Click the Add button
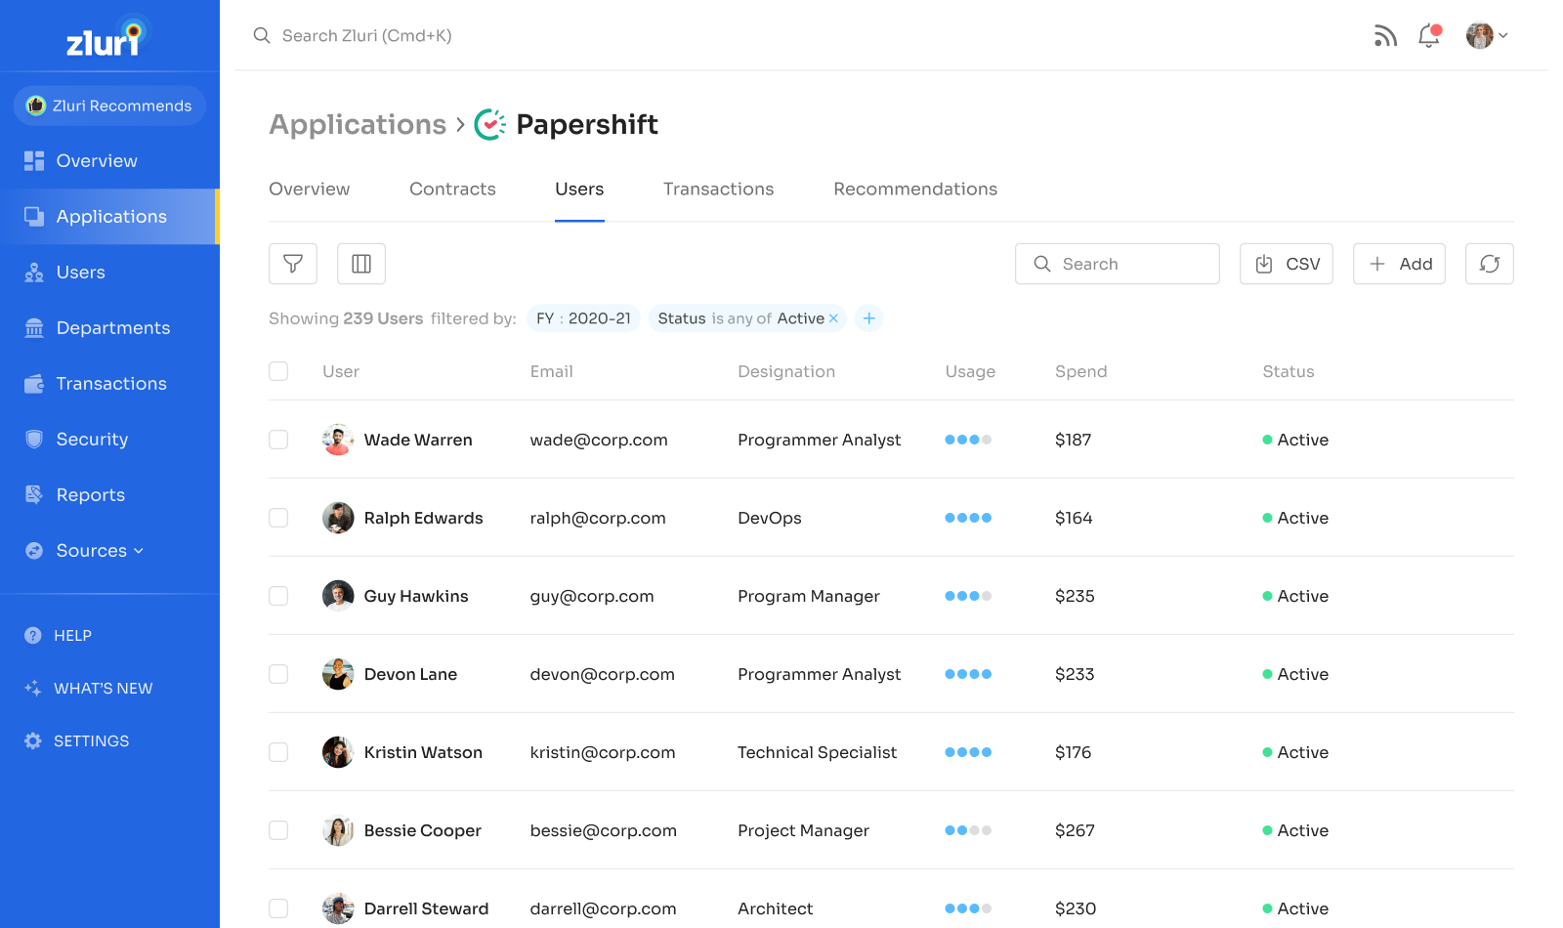The height and width of the screenshot is (928, 1563). (x=1399, y=264)
